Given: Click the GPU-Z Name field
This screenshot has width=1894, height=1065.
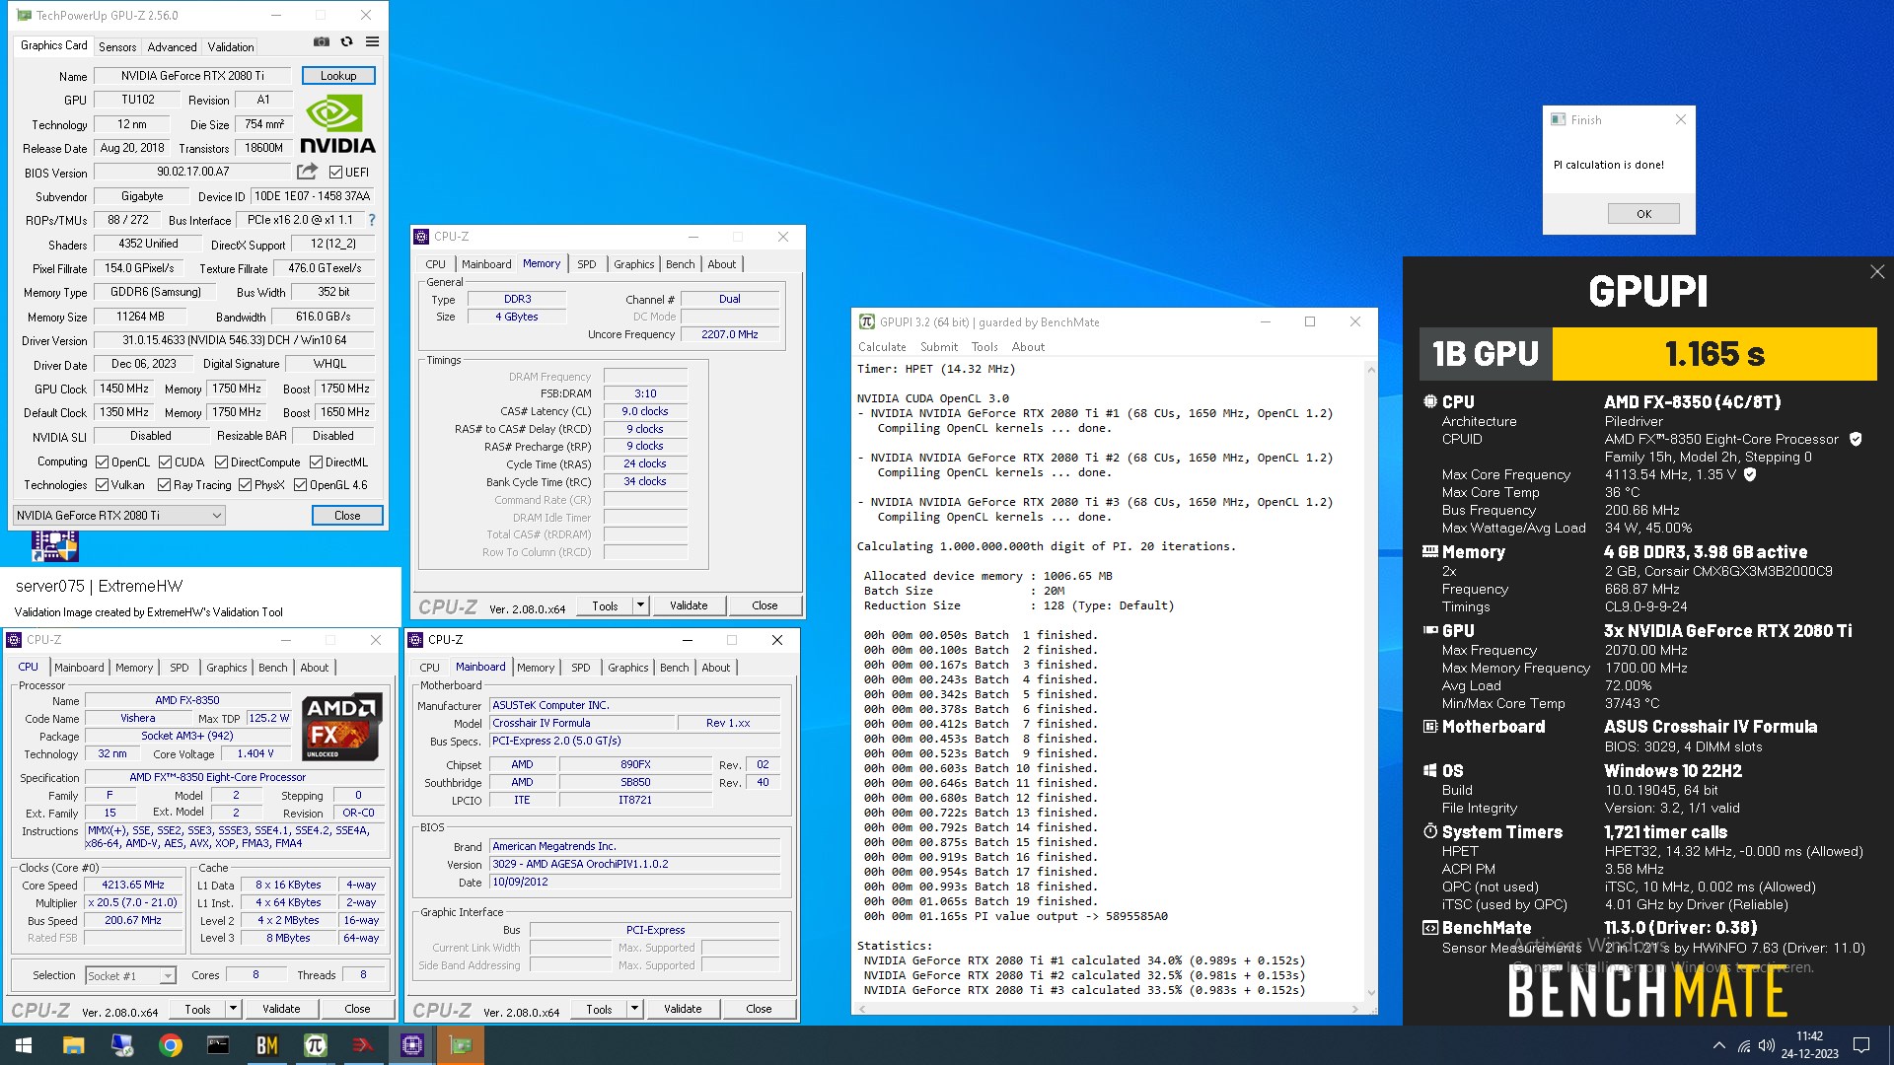Looking at the screenshot, I should tap(192, 76).
